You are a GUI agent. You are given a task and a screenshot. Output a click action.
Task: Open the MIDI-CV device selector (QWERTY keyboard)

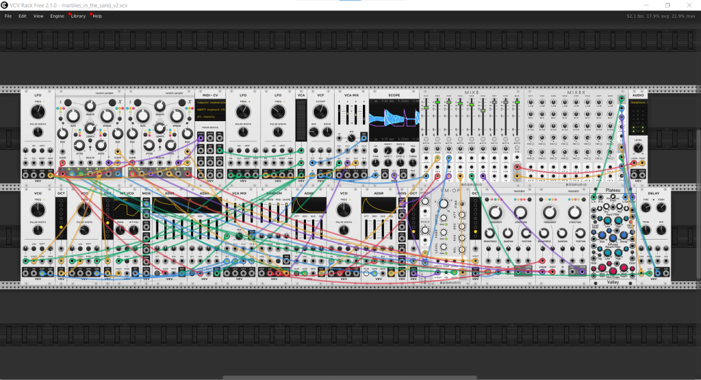click(x=211, y=110)
